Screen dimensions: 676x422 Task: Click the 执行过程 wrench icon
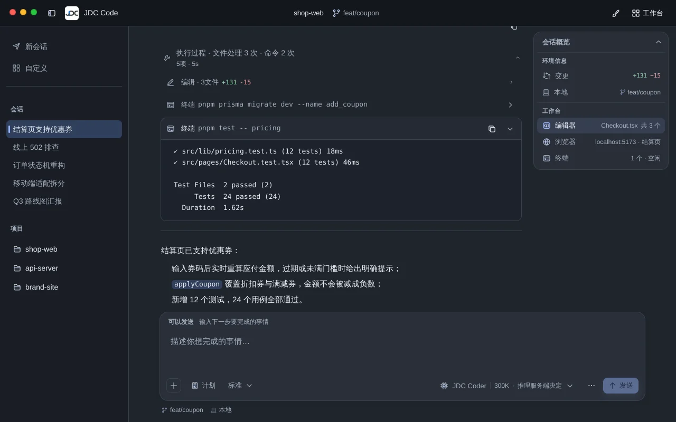(x=167, y=57)
